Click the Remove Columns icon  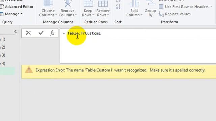tap(67, 4)
